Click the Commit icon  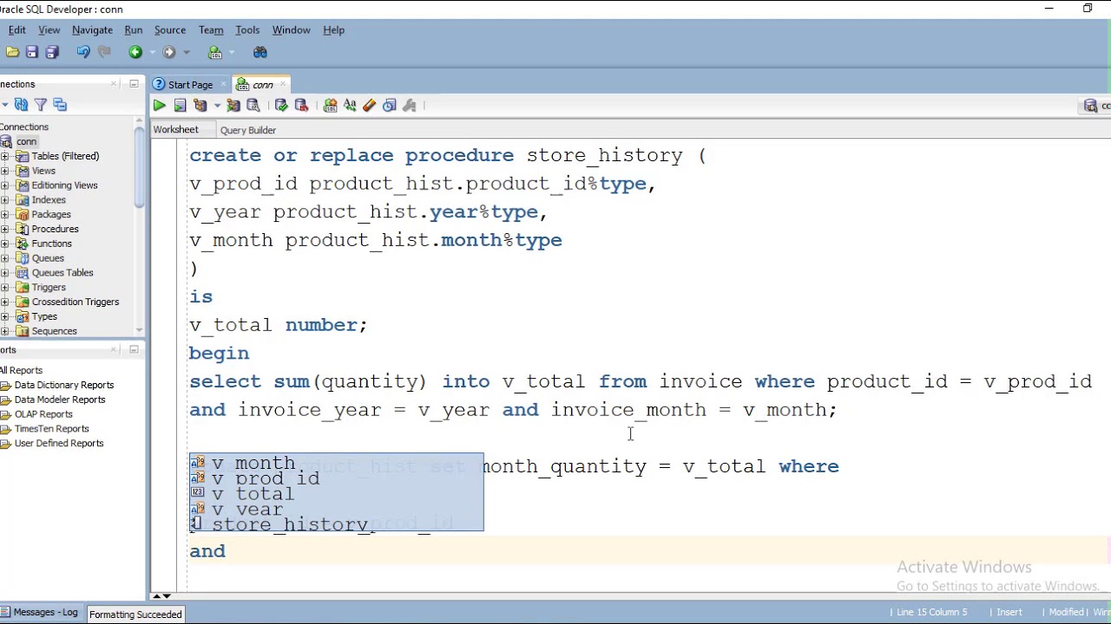[281, 106]
